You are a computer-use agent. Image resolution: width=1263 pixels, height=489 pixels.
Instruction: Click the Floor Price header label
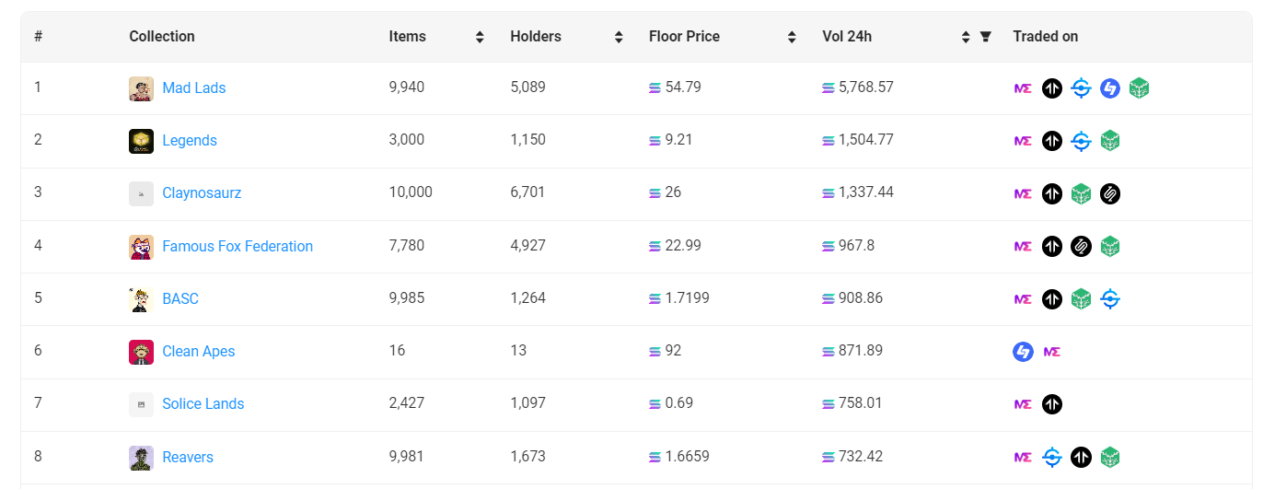click(x=684, y=36)
